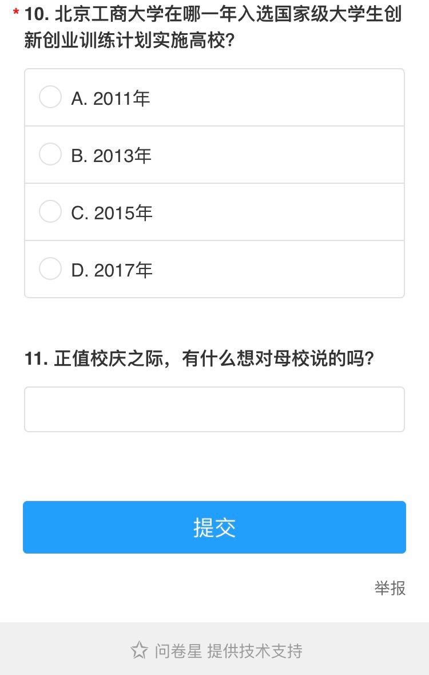This screenshot has width=429, height=675.
Task: Click the 'A. 2011年' label text
Action: pyautogui.click(x=110, y=98)
